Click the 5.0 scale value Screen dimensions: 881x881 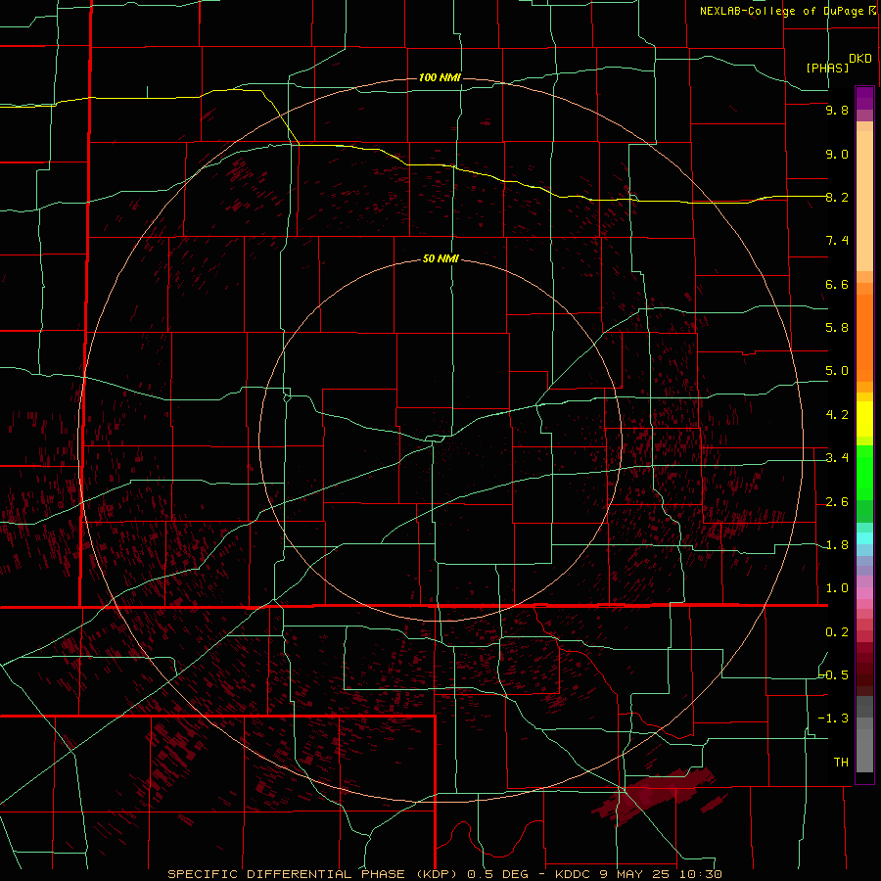[x=837, y=371]
